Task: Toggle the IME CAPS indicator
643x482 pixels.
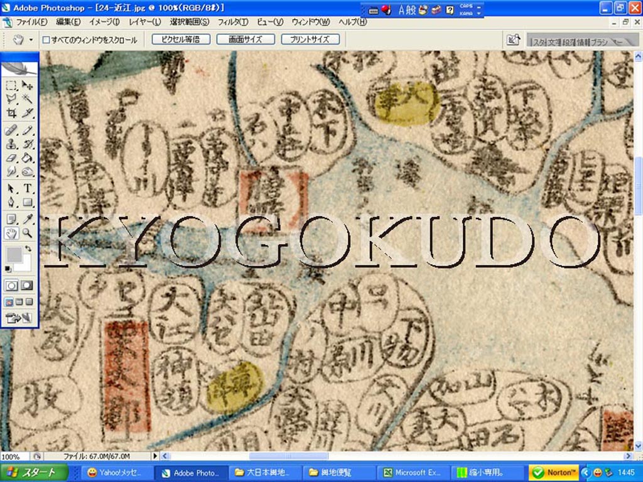Action: (466, 6)
